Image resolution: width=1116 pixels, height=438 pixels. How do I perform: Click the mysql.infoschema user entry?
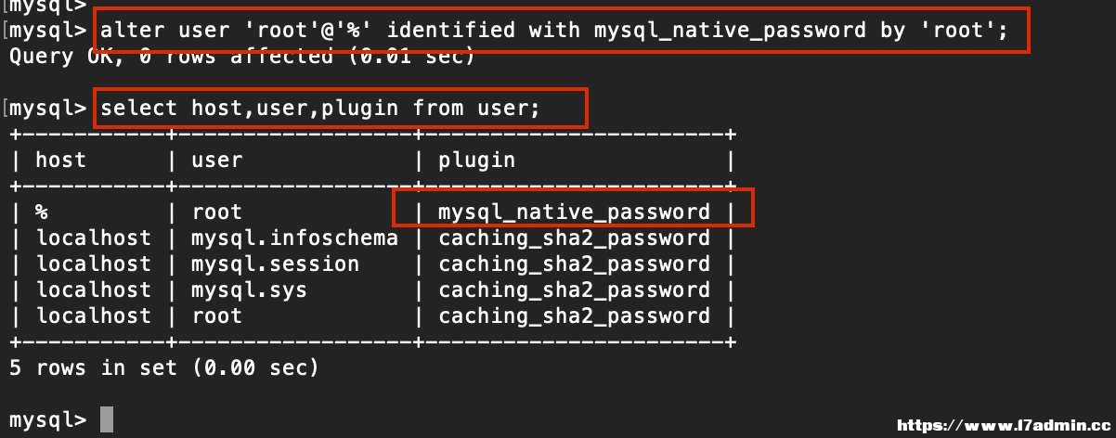point(294,238)
